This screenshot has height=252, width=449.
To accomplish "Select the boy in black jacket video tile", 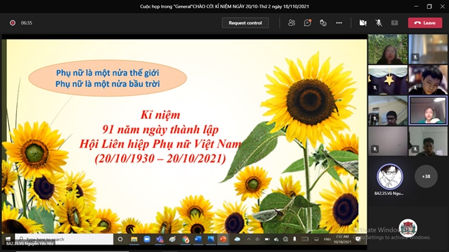I will [x=428, y=79].
